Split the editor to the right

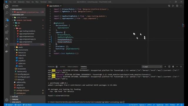tap(177, 6)
